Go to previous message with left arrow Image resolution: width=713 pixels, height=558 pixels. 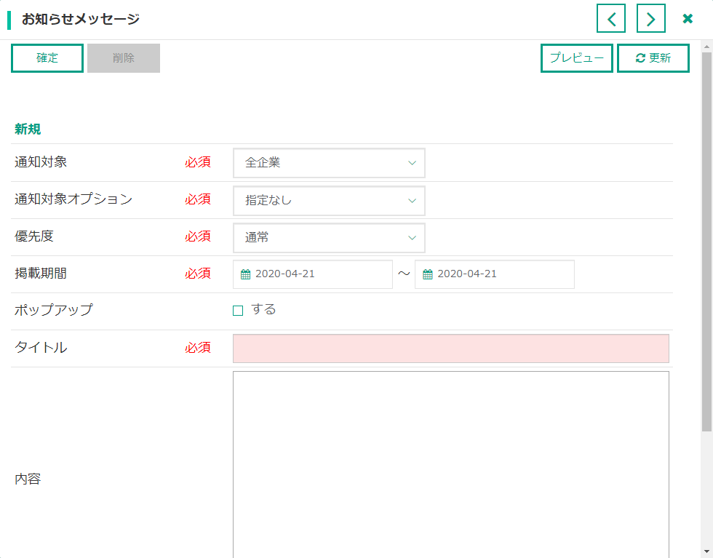[x=610, y=19]
